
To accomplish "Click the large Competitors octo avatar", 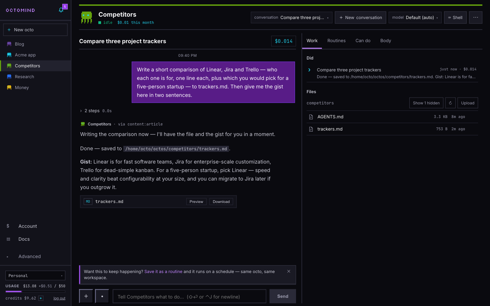I will tap(86, 17).
